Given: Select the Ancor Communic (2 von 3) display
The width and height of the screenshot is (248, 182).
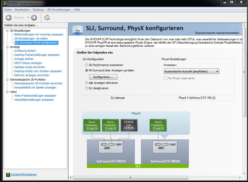Looking at the screenshot, I should click(x=92, y=125).
